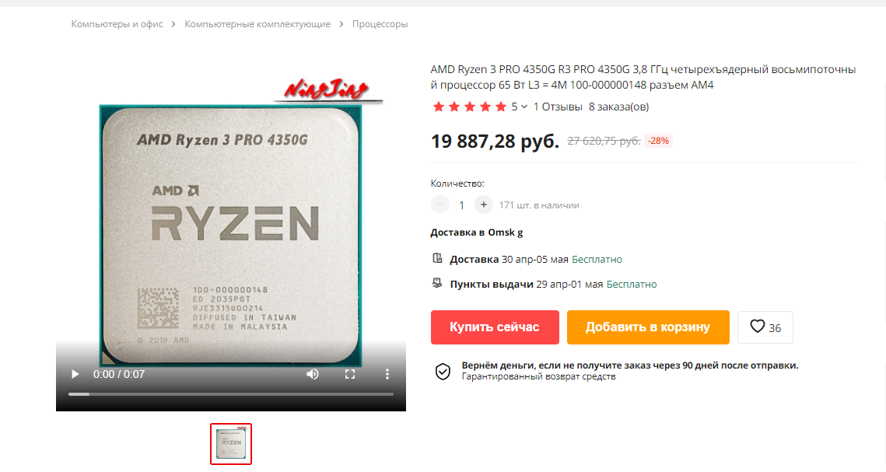Decrease quantity with minus button
The image size is (886, 472).
click(x=439, y=205)
